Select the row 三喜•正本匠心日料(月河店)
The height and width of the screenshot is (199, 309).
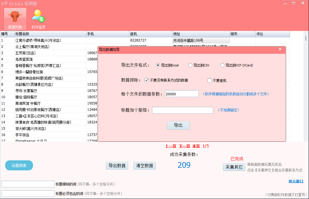coord(49,116)
